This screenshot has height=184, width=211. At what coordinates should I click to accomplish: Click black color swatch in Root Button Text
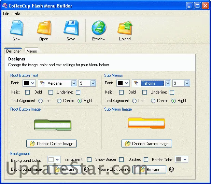[26, 83]
